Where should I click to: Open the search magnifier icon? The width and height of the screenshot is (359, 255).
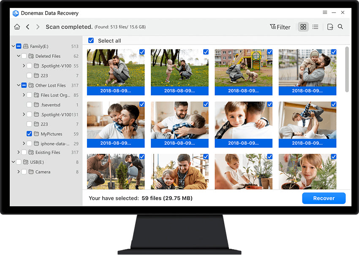[x=340, y=27]
